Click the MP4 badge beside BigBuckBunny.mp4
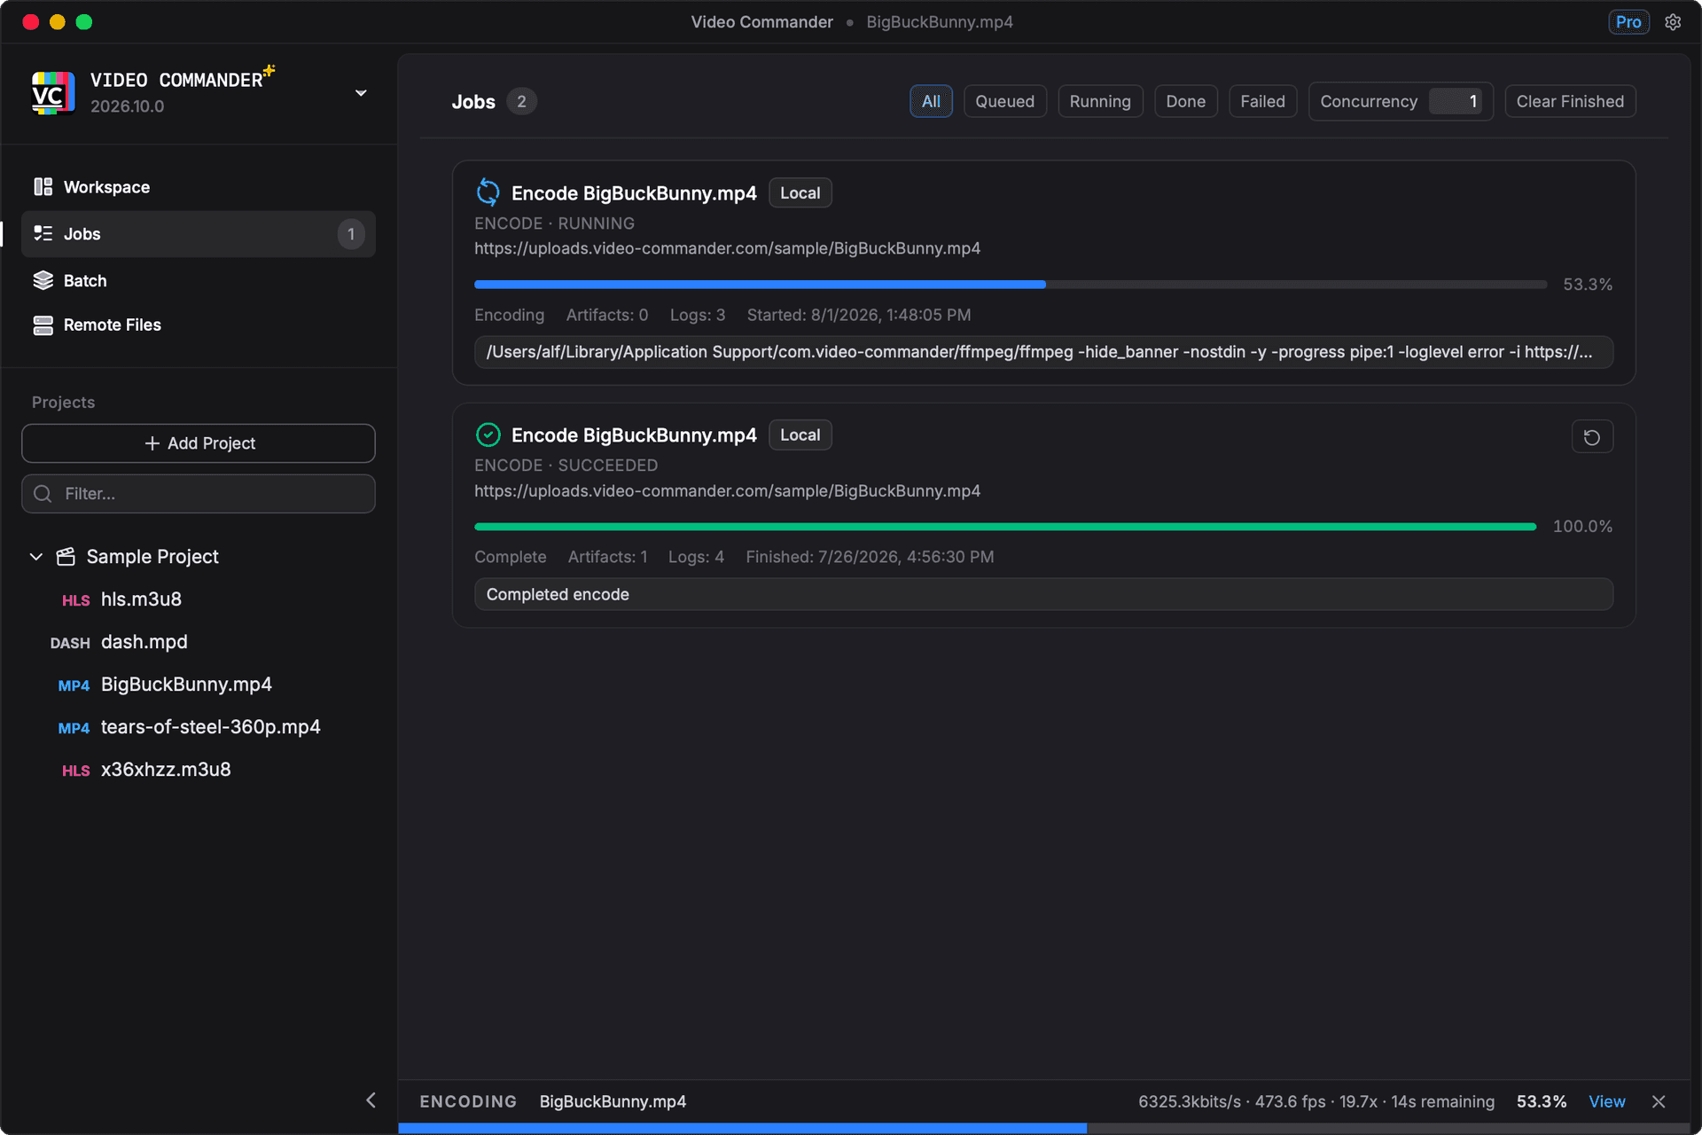 pyautogui.click(x=74, y=685)
